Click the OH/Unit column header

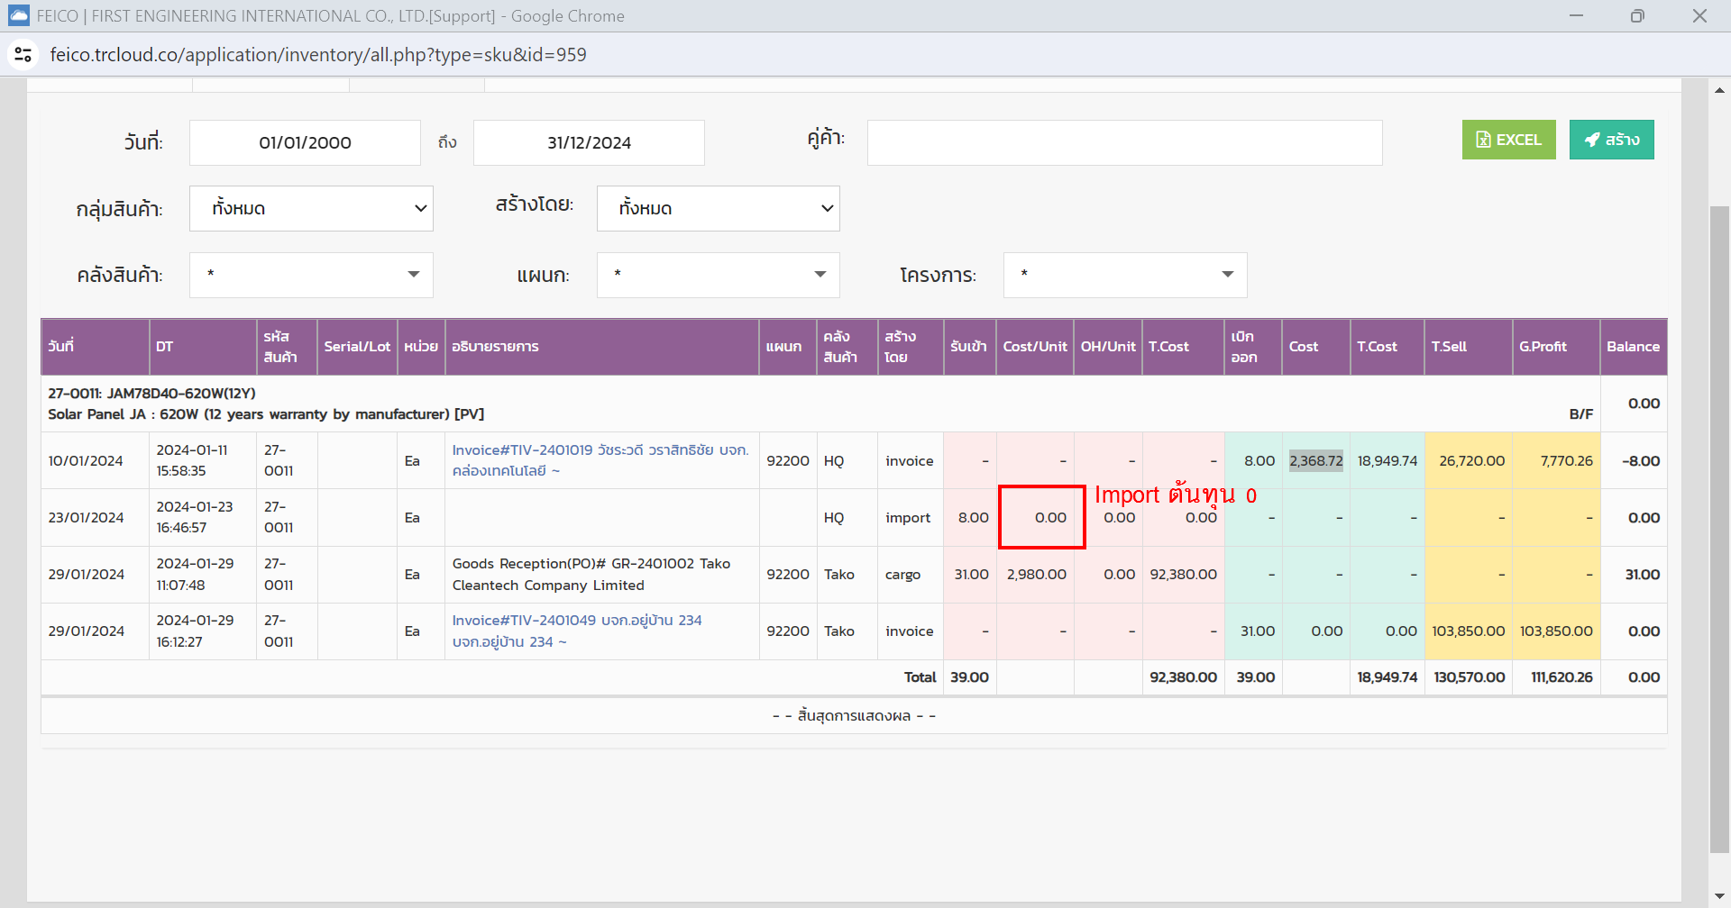click(x=1108, y=347)
